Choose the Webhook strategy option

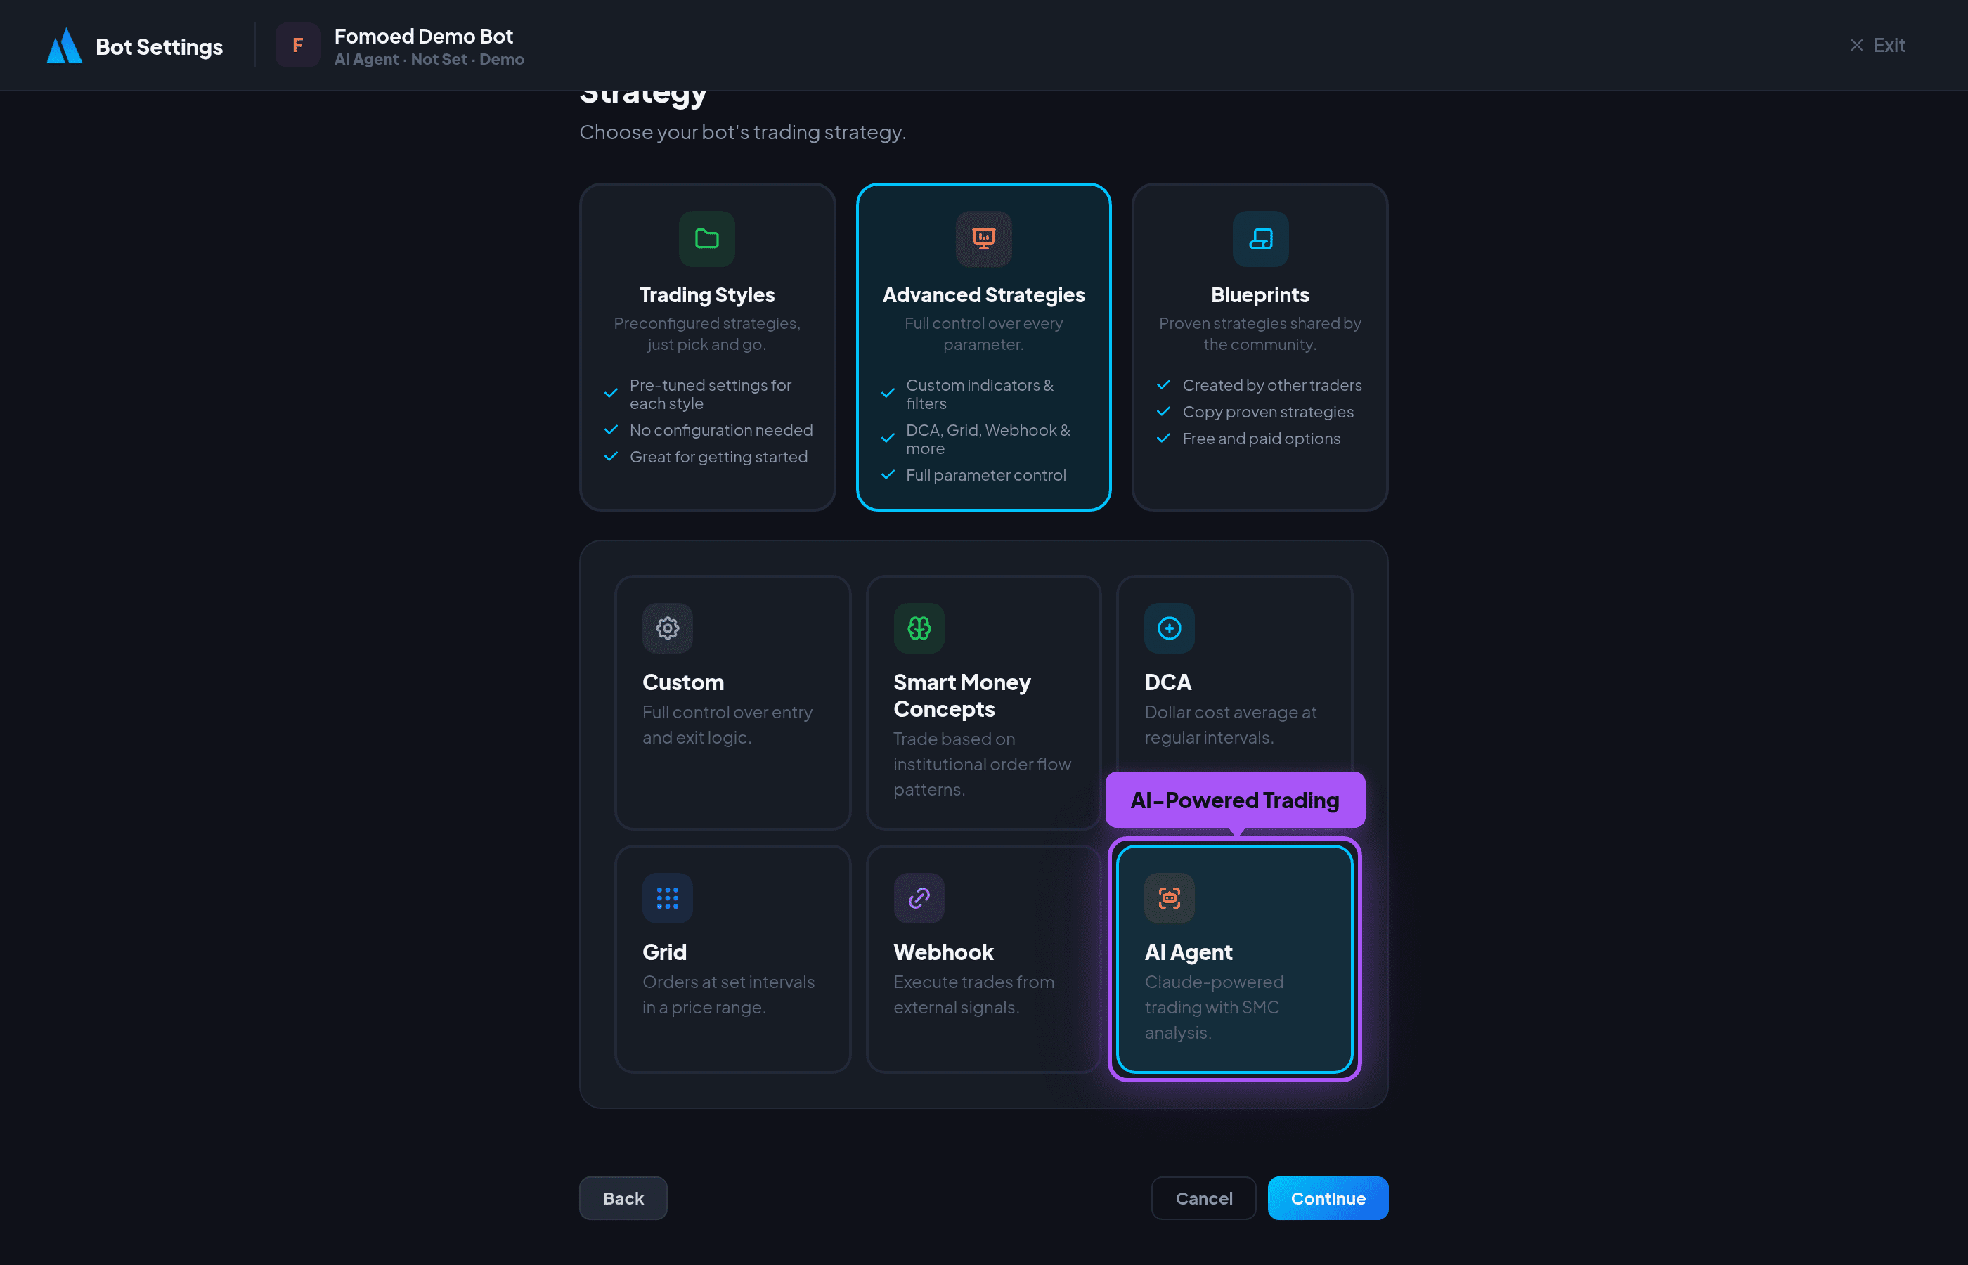(x=983, y=959)
